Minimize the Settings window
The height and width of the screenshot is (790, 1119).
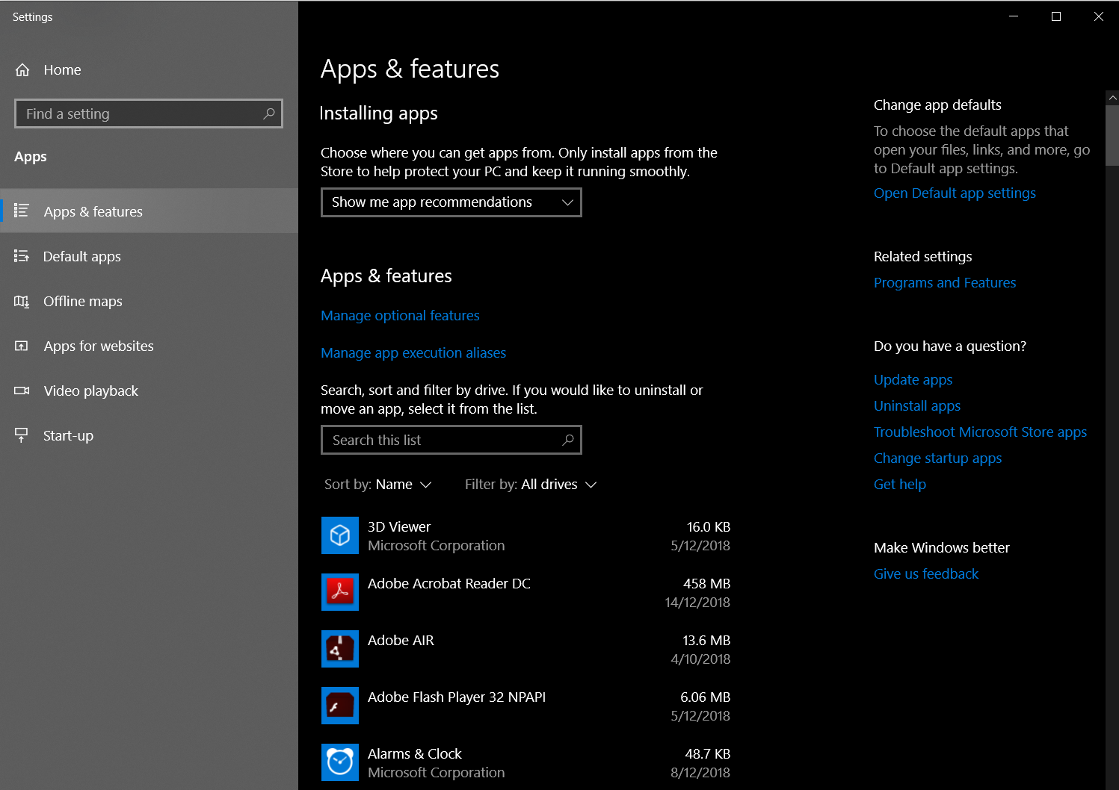point(1014,16)
